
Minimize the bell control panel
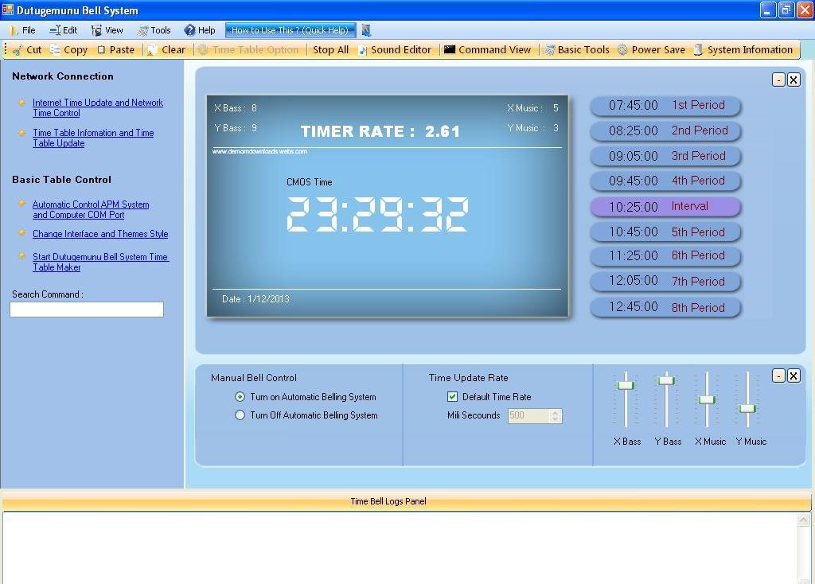778,376
